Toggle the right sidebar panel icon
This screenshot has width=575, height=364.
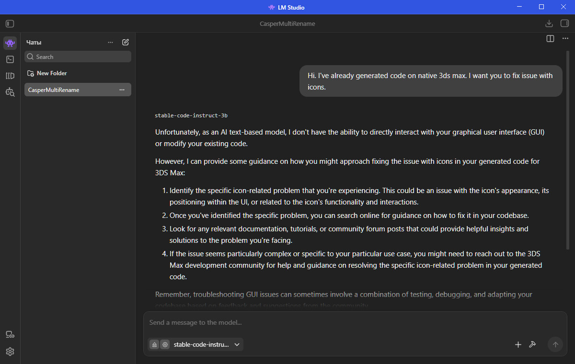coord(564,23)
